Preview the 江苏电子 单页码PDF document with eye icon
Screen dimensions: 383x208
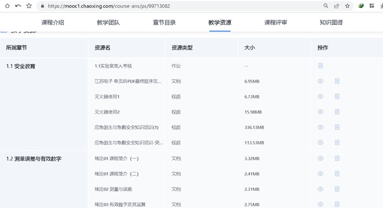click(x=320, y=81)
